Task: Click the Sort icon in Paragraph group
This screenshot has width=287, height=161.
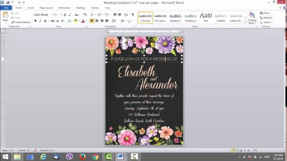Action: [126, 15]
